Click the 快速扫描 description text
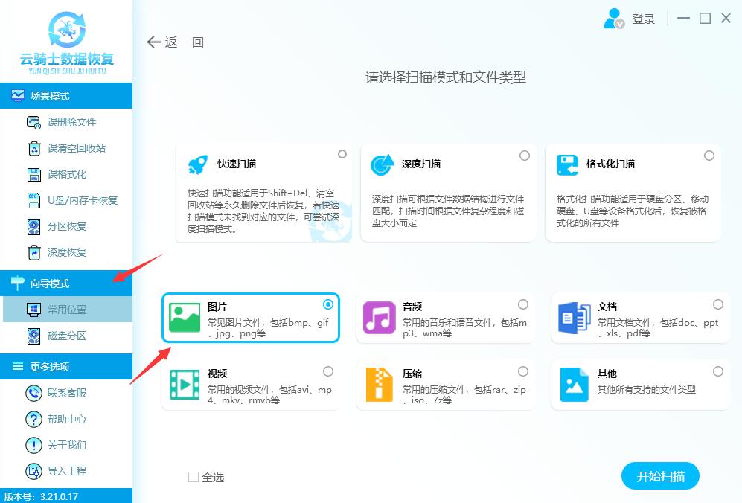This screenshot has height=503, width=742. [x=263, y=211]
